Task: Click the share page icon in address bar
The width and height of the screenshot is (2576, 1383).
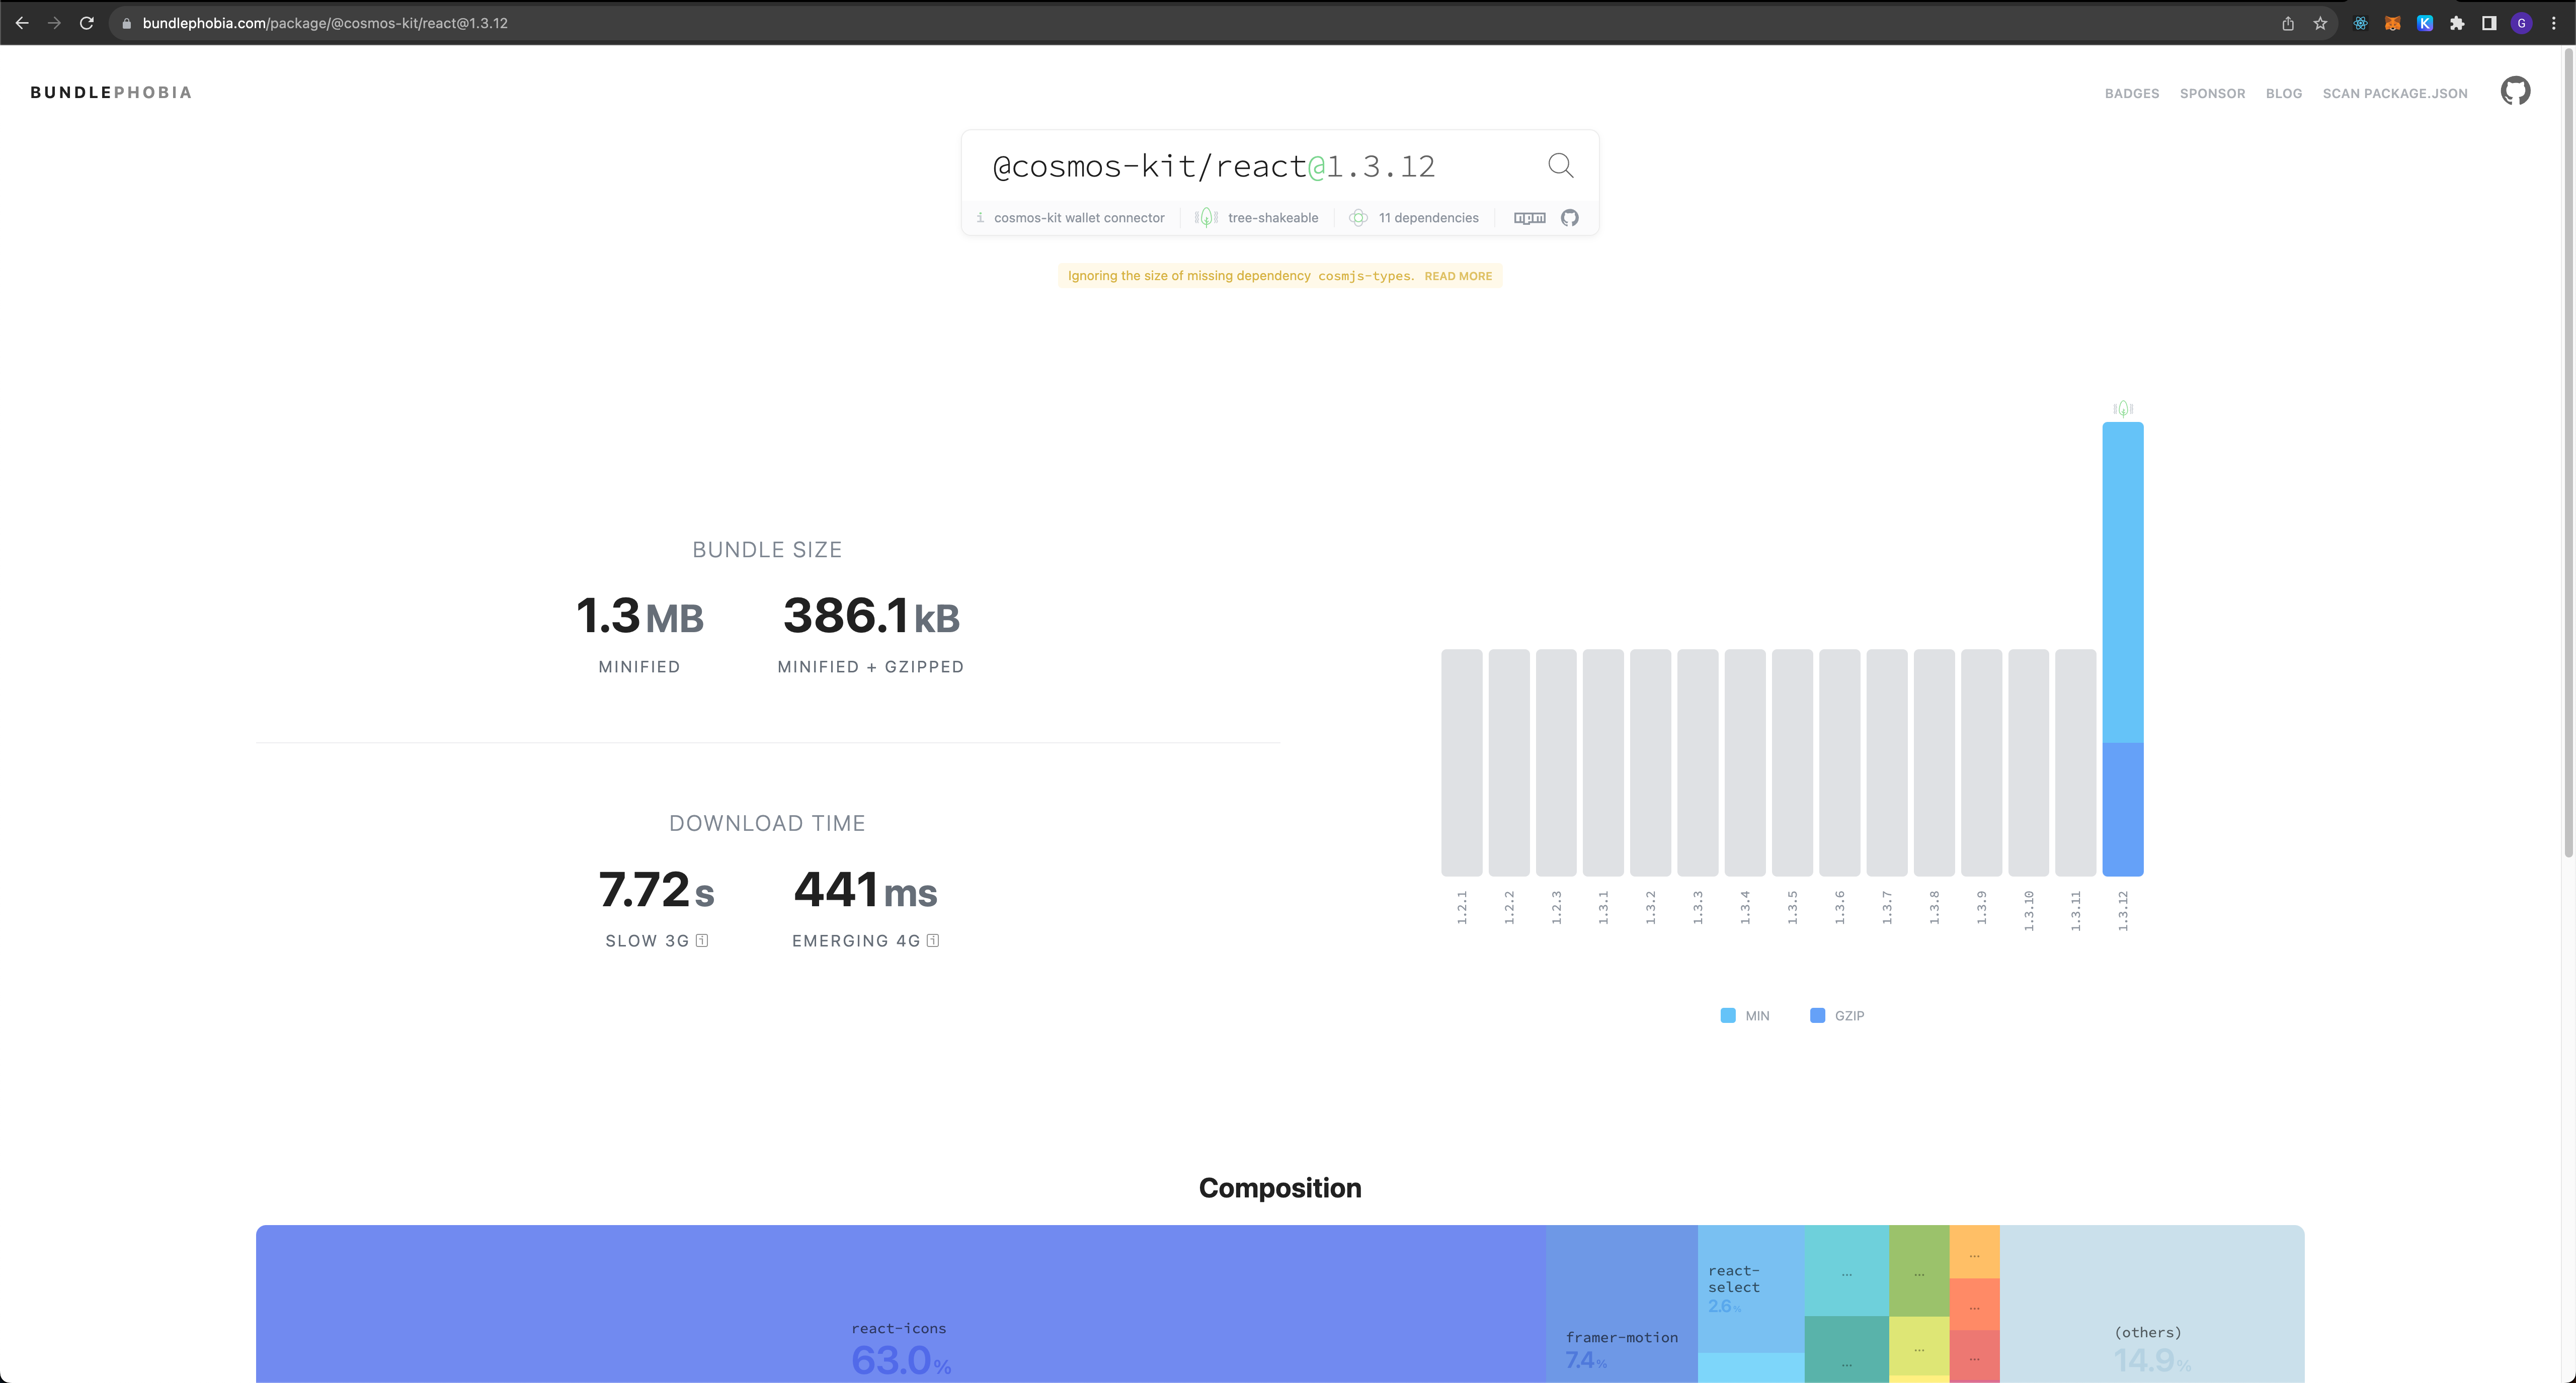Action: point(2288,23)
